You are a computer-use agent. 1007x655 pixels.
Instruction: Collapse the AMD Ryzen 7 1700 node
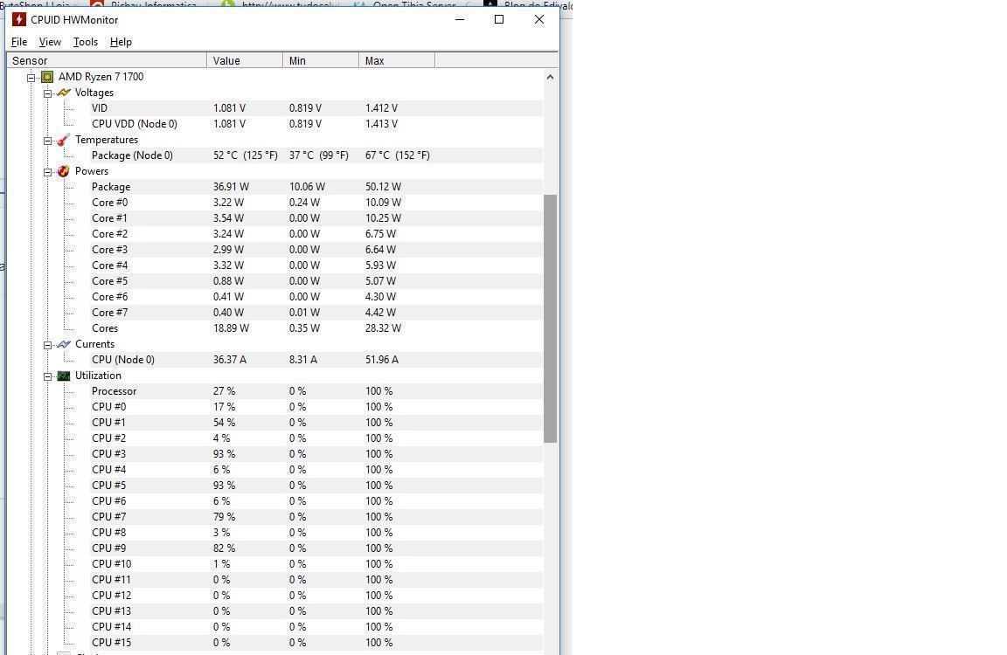pyautogui.click(x=31, y=78)
